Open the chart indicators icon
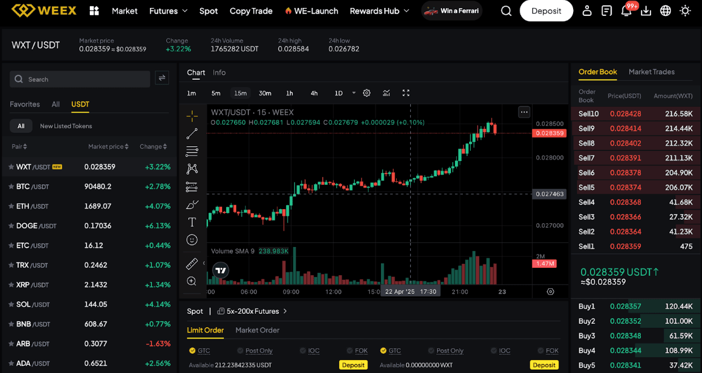 (386, 93)
